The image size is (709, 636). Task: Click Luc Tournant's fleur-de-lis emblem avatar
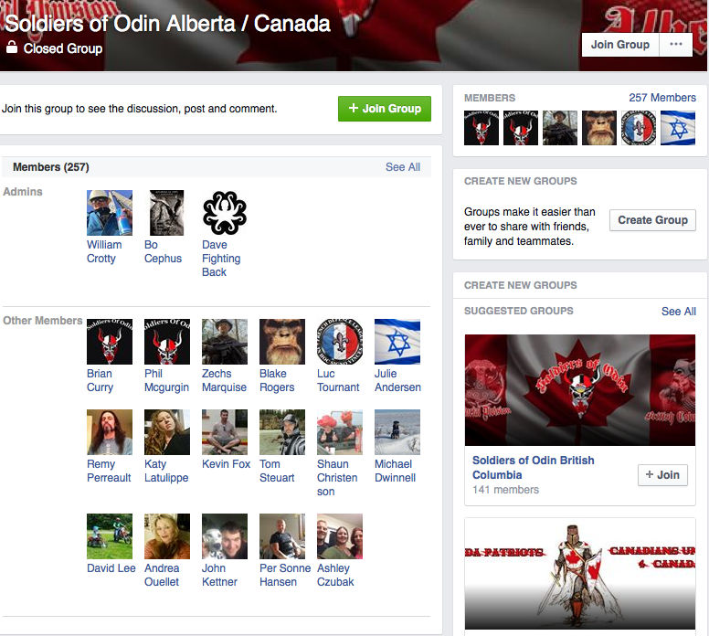click(340, 342)
